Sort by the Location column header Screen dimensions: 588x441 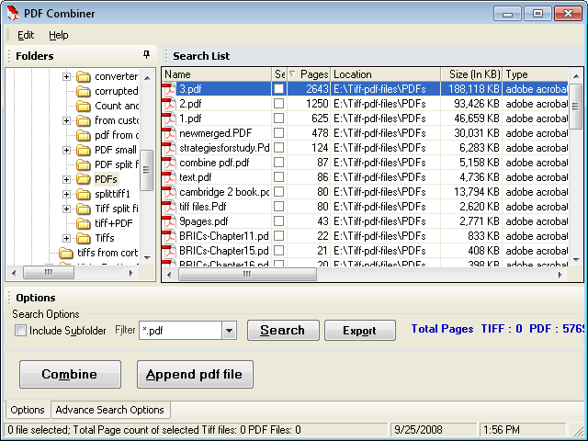pyautogui.click(x=385, y=74)
